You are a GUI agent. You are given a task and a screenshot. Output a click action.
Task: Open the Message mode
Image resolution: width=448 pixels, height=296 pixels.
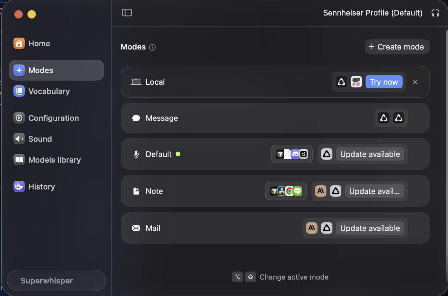click(275, 118)
